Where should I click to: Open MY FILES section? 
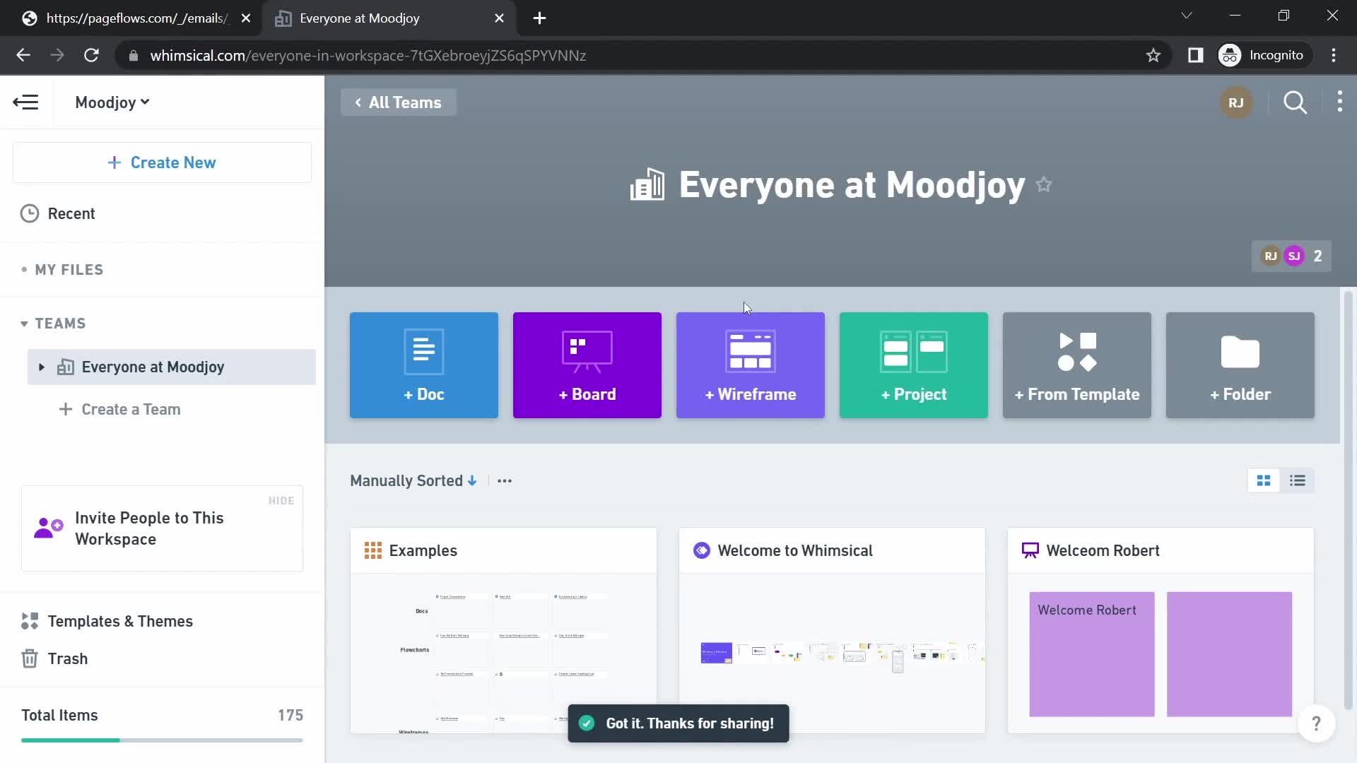[x=68, y=269]
